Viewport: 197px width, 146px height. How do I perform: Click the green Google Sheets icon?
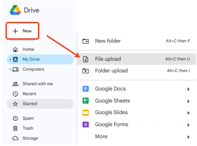(x=86, y=101)
